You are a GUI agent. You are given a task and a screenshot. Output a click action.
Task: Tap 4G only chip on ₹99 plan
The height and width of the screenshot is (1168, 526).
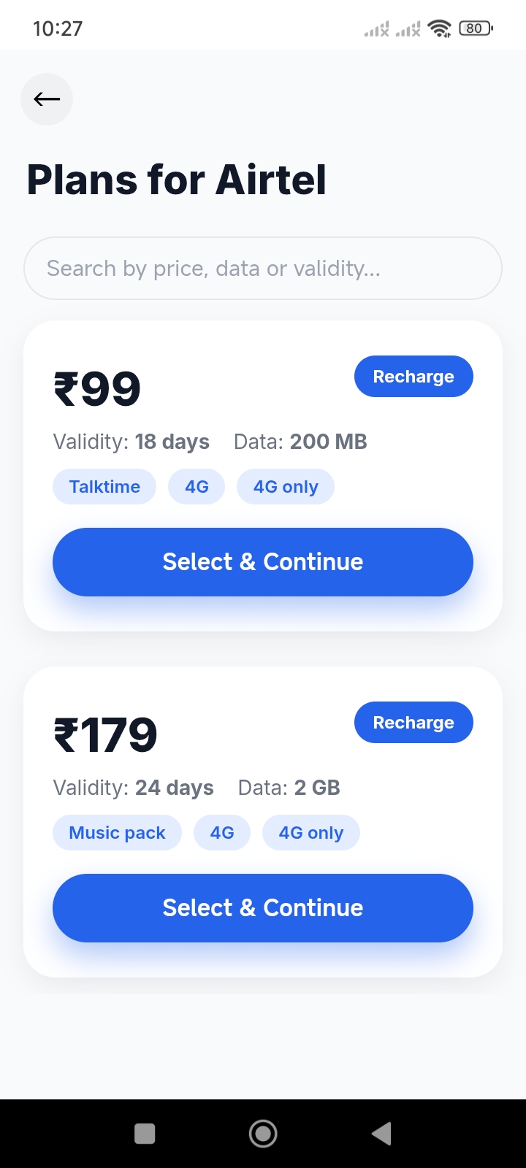tap(286, 487)
